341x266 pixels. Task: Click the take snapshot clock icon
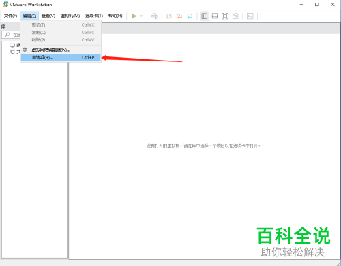(x=169, y=16)
